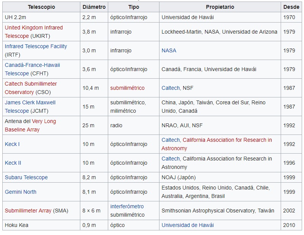This screenshot has height=235, width=304.
Task: Open the Subaru Telescope link
Action: point(26,177)
